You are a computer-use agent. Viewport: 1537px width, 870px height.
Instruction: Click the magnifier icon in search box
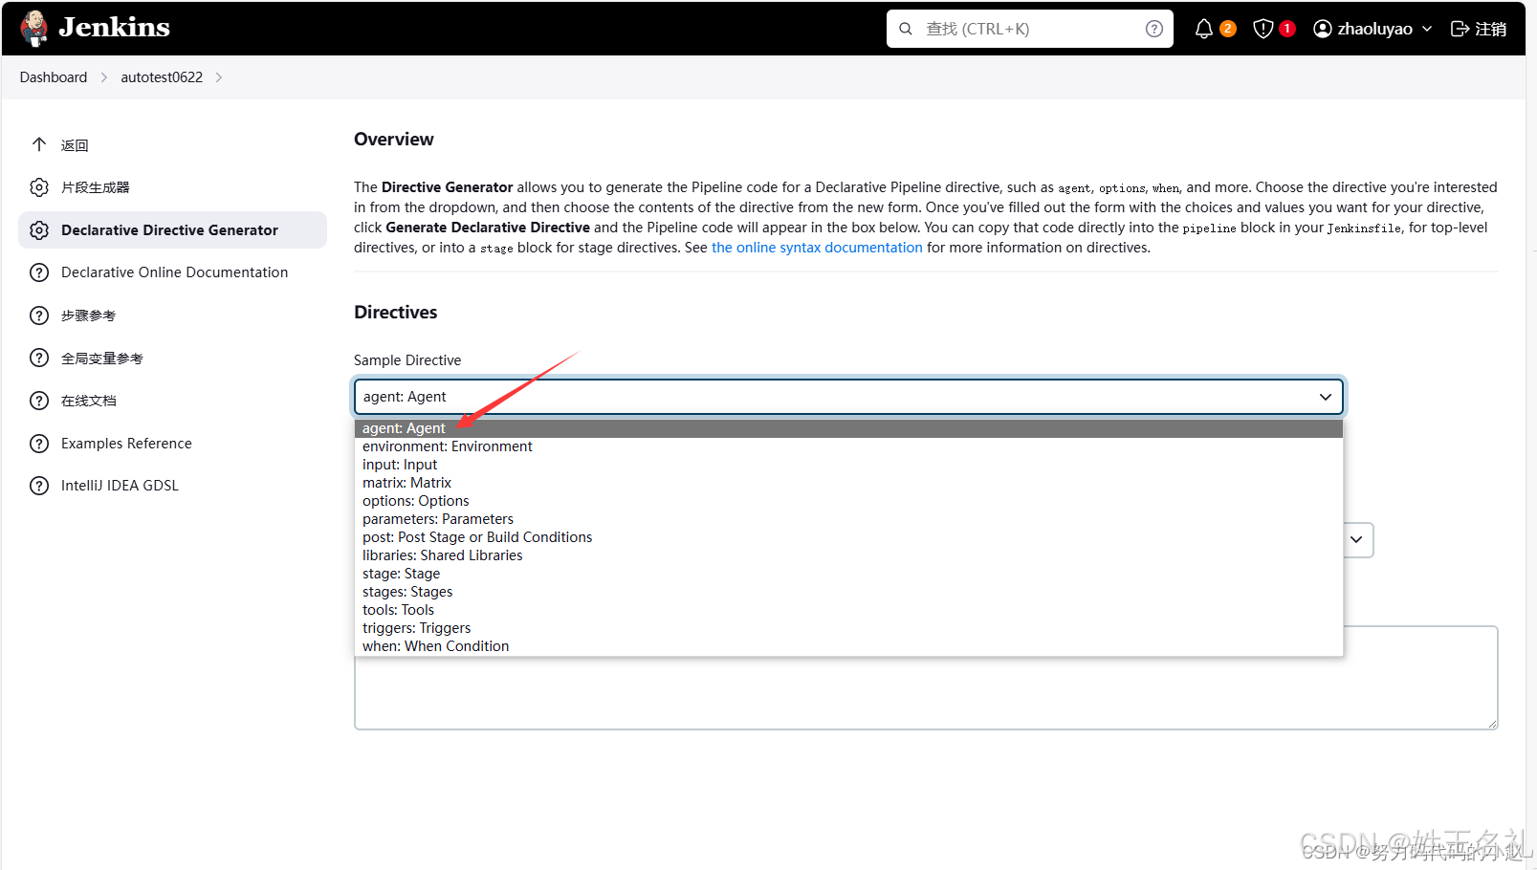(906, 29)
